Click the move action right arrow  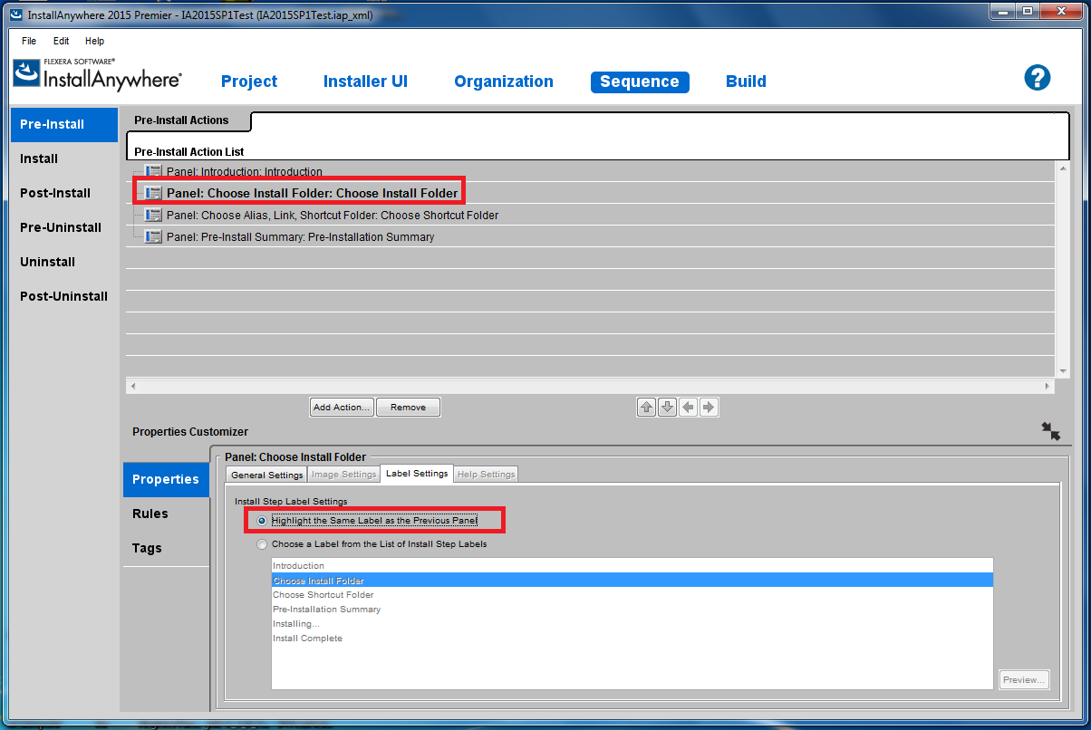pos(709,408)
